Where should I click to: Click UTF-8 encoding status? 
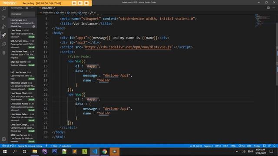click(218, 146)
